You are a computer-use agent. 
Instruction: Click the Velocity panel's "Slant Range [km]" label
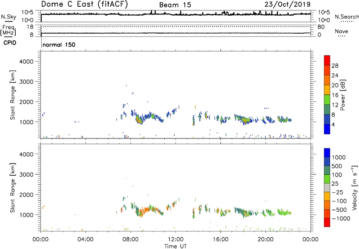13,188
